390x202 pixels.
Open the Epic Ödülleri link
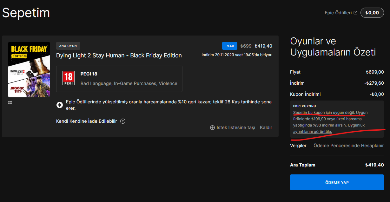tap(338, 13)
